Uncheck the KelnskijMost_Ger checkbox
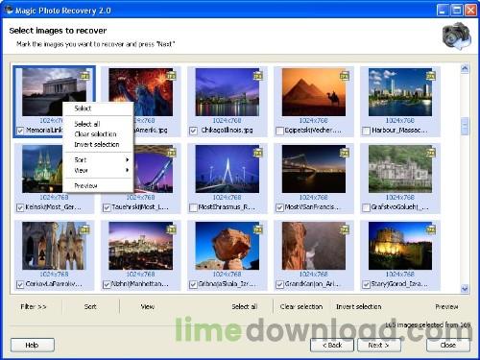480x360 pixels. tap(20, 207)
